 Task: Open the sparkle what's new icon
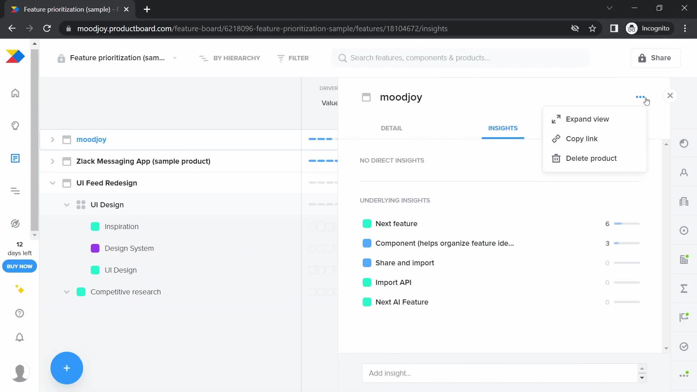coord(20,289)
